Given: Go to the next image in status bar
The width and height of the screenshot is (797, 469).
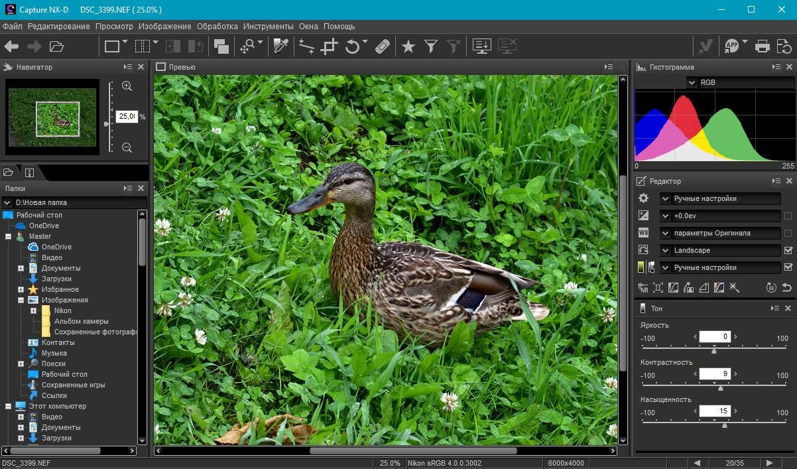Looking at the screenshot, I should point(769,463).
